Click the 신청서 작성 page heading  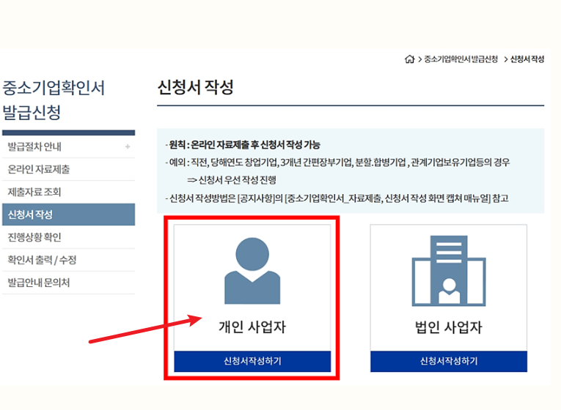(195, 87)
